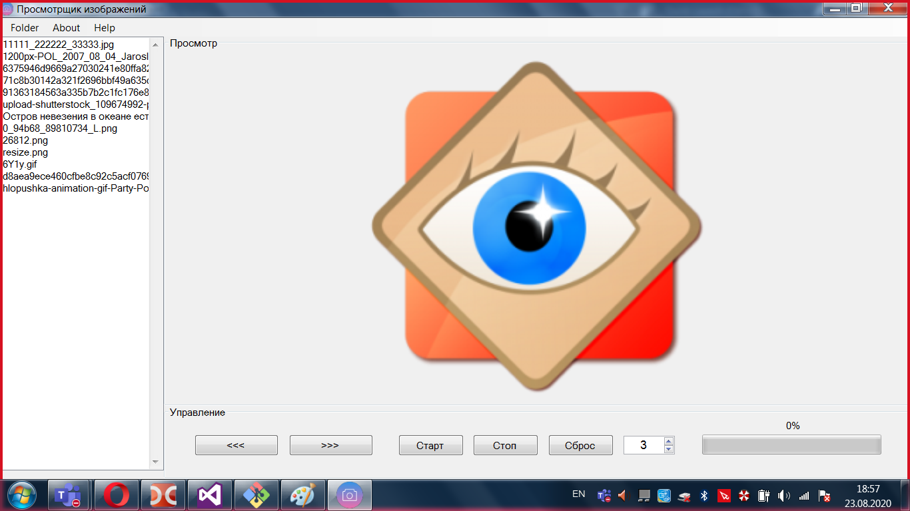The height and width of the screenshot is (511, 910).
Task: Click the Lightshot camera icon on the taskbar
Action: (349, 495)
